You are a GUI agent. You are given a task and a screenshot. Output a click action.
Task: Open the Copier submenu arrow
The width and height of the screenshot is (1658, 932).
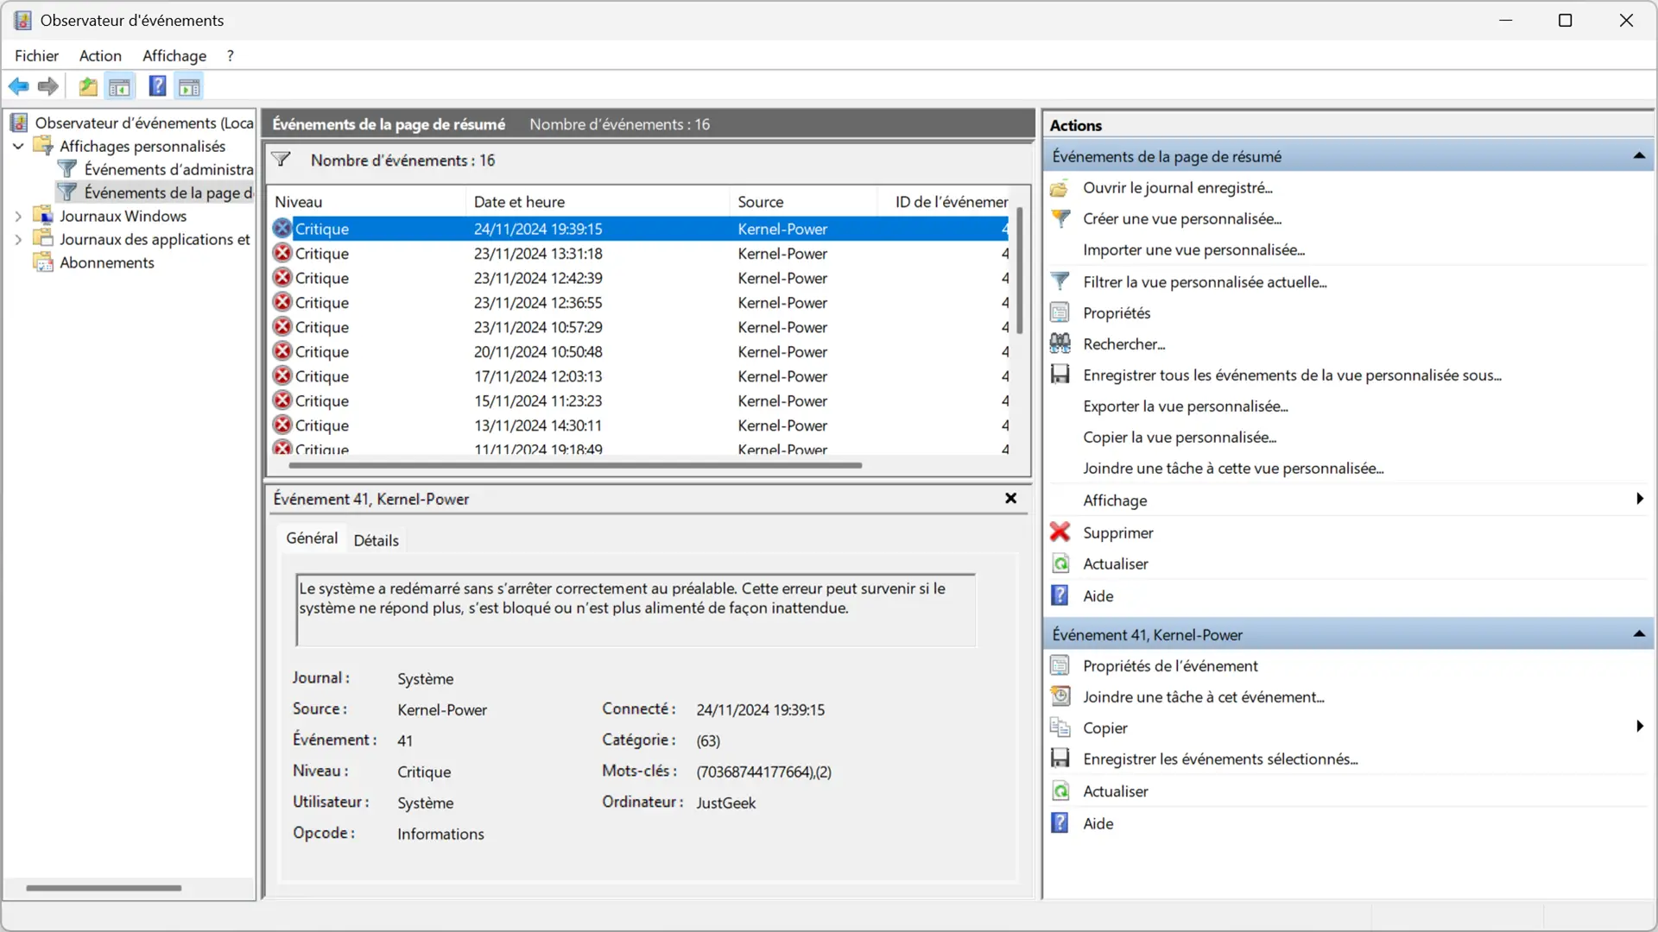point(1639,727)
